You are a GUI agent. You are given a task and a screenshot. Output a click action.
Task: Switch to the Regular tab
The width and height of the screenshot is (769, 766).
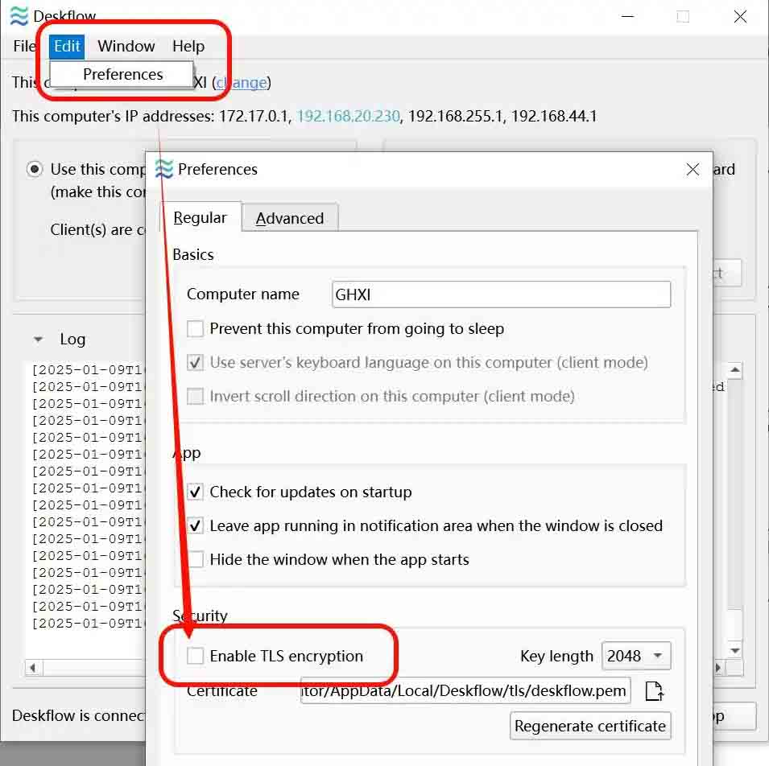tap(200, 217)
